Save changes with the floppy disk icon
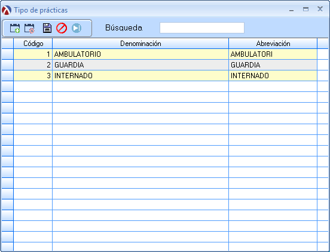The width and height of the screenshot is (330, 252). pos(47,28)
